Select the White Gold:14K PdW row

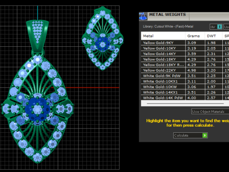[185, 98]
